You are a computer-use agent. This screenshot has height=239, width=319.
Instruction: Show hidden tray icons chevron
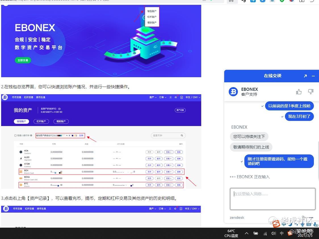point(247,233)
